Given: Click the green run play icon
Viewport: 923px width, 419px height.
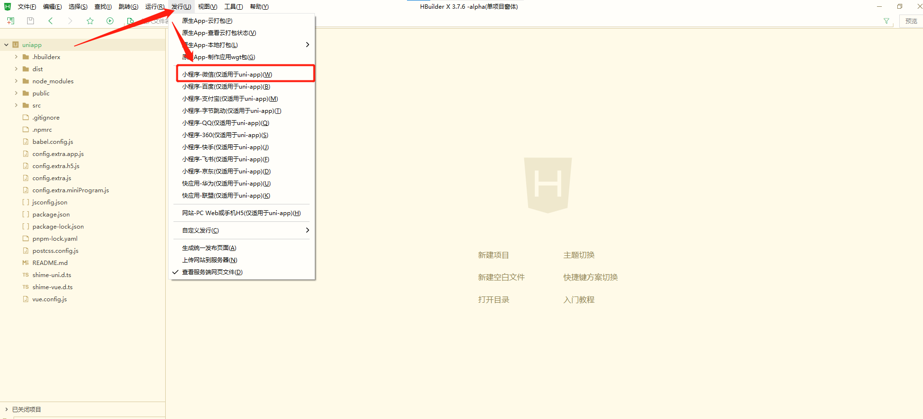Looking at the screenshot, I should click(110, 21).
